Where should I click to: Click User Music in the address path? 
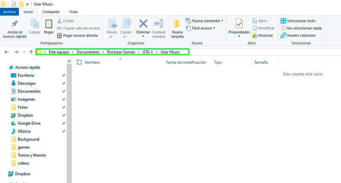pyautogui.click(x=170, y=52)
